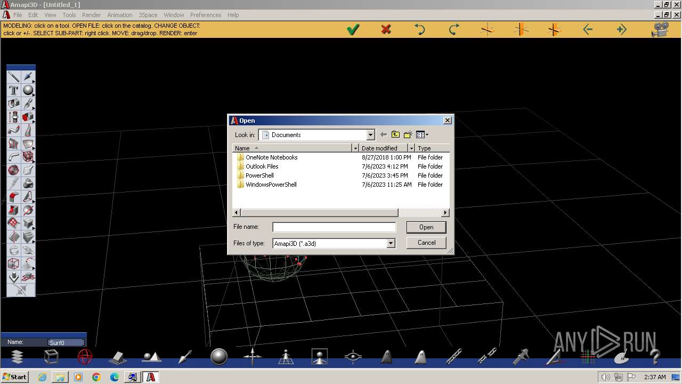Sort files by Name column header
682x384 pixels.
coord(293,148)
